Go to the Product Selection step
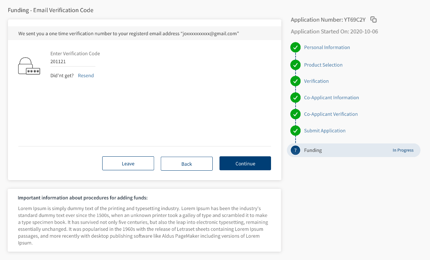The width and height of the screenshot is (430, 260). pyautogui.click(x=323, y=65)
